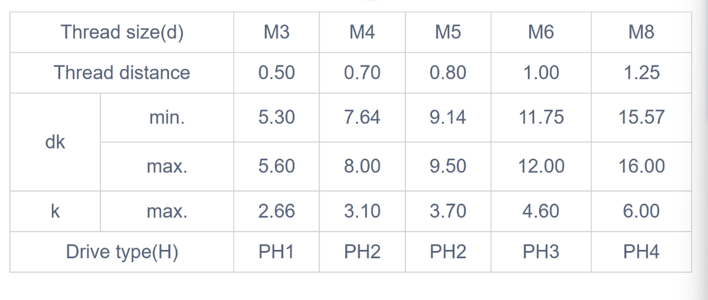The image size is (708, 300).
Task: Click the dk row label
Action: (x=55, y=142)
